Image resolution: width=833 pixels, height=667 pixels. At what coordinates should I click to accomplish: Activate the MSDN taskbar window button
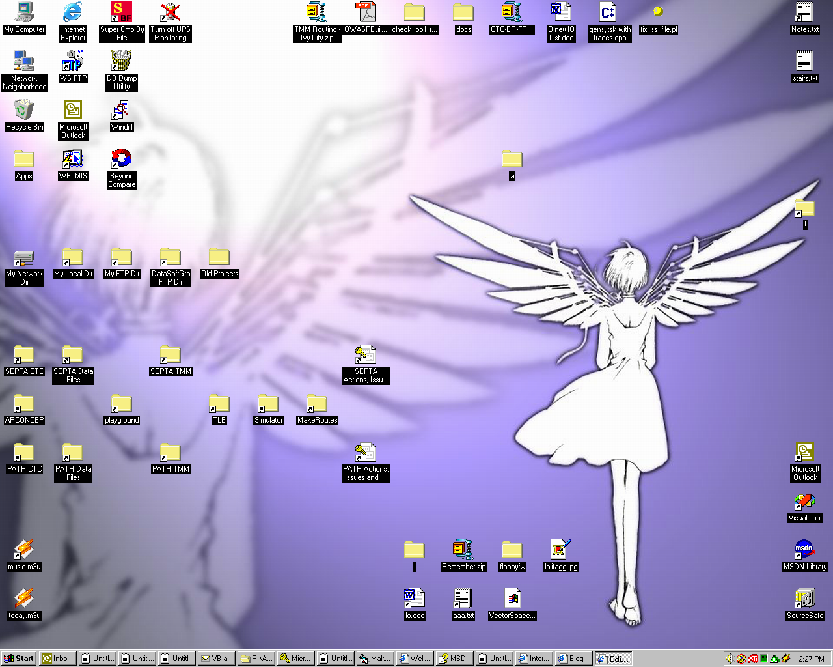(x=454, y=659)
